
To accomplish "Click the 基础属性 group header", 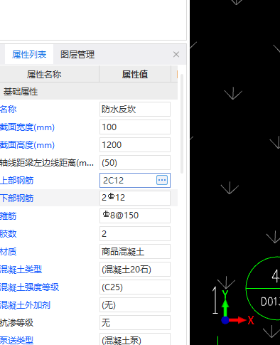I will tap(89, 92).
